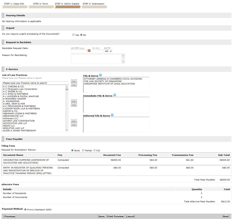
Task: Click the File & Serve info icon
Action: (100, 75)
